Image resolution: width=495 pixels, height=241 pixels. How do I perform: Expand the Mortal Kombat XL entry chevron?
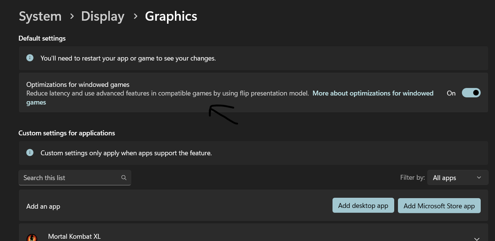pos(477,238)
